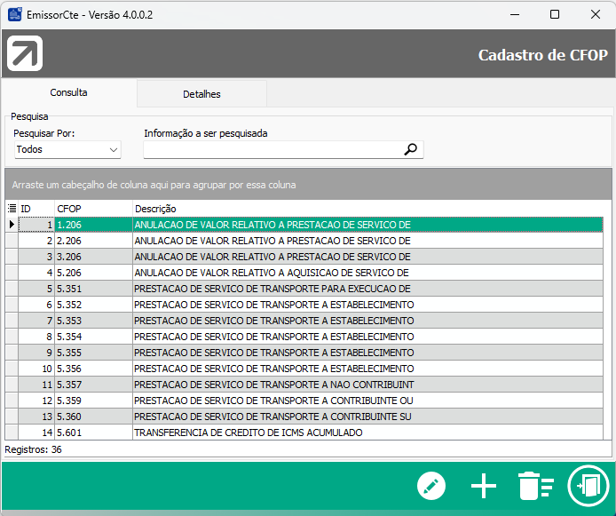
Task: Open the Pesquisar Por dropdown
Action: coord(67,150)
